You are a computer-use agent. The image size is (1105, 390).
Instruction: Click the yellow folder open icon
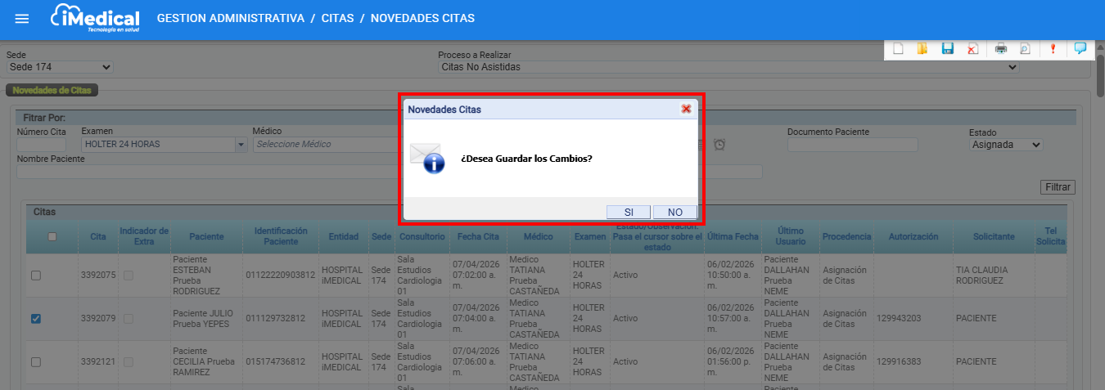(922, 49)
